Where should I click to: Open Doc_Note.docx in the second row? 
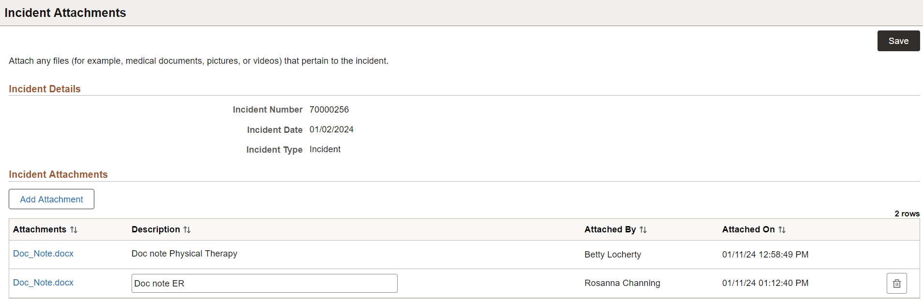(43, 283)
